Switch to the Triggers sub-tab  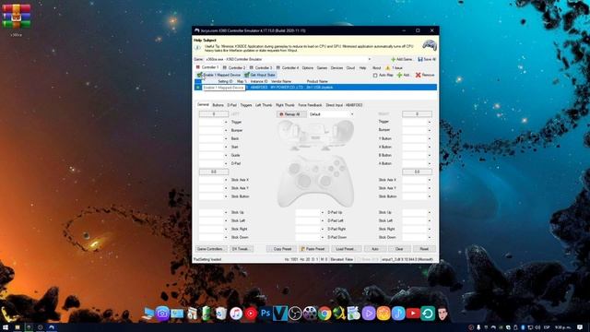[x=246, y=105]
